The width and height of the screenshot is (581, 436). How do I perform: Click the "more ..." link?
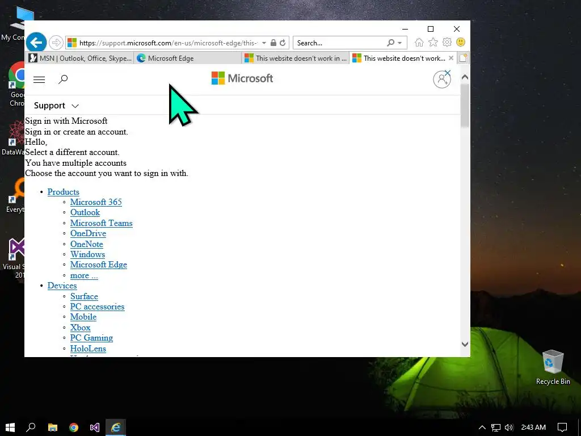[x=84, y=275]
